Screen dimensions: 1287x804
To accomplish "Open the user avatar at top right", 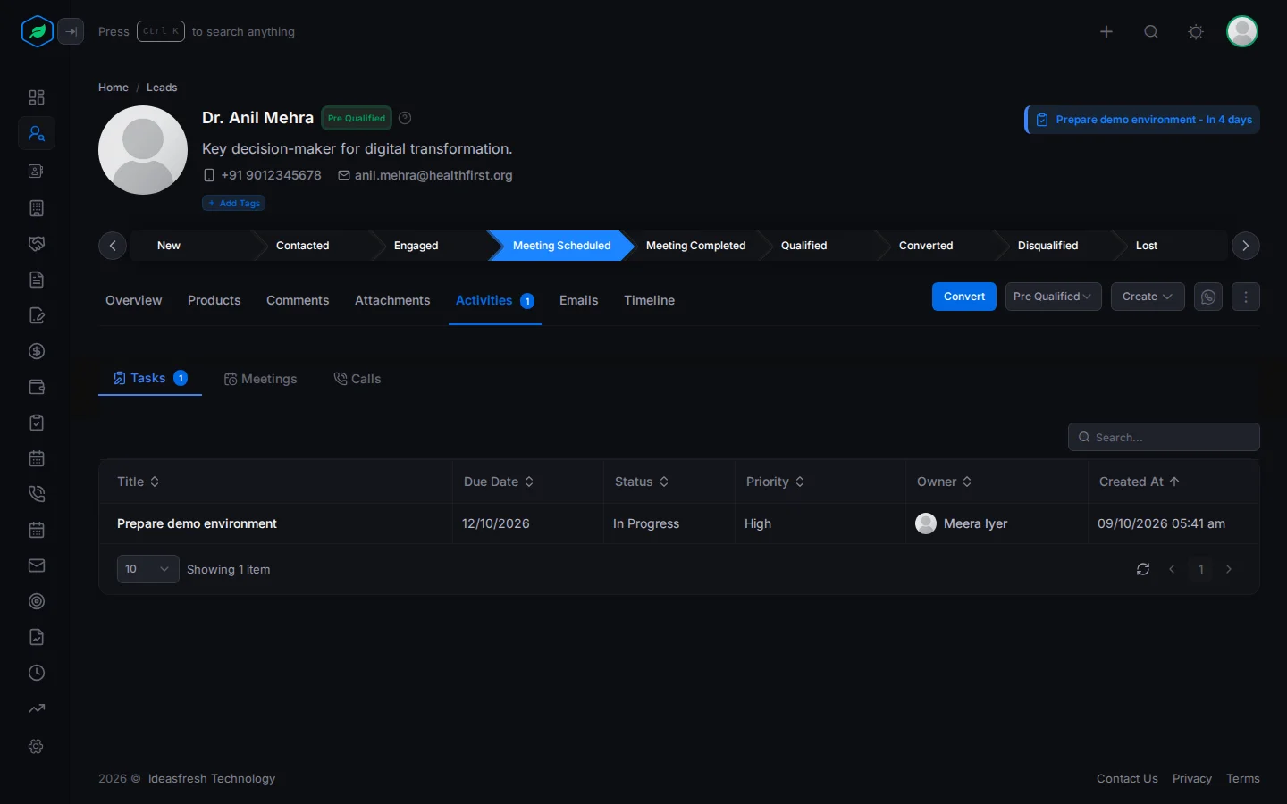I will 1242,31.
